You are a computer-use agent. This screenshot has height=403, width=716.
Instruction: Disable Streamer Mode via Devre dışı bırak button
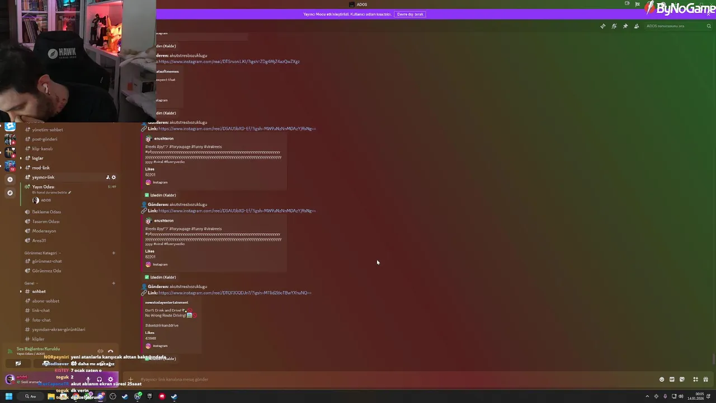pyautogui.click(x=410, y=14)
